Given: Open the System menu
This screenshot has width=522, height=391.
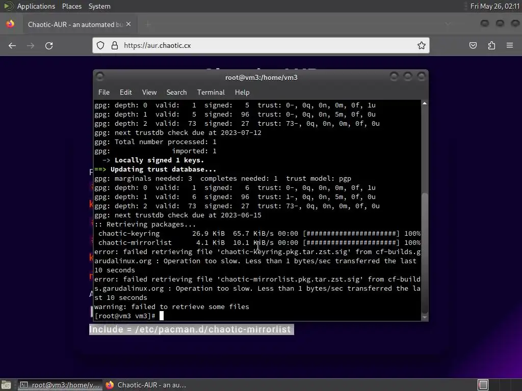Looking at the screenshot, I should click(x=99, y=6).
